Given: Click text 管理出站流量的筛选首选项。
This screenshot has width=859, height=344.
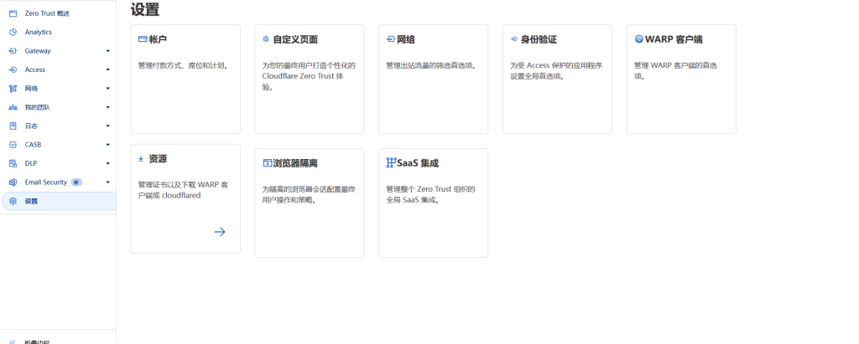Looking at the screenshot, I should pyautogui.click(x=432, y=65).
